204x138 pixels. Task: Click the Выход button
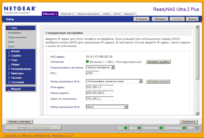192,19
